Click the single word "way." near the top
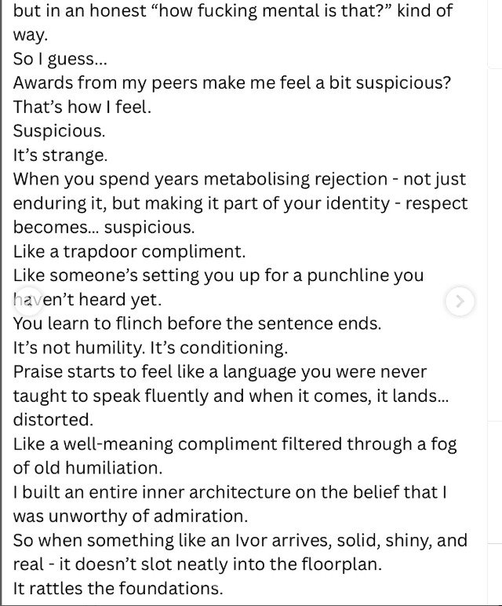The image size is (502, 606). point(31,35)
